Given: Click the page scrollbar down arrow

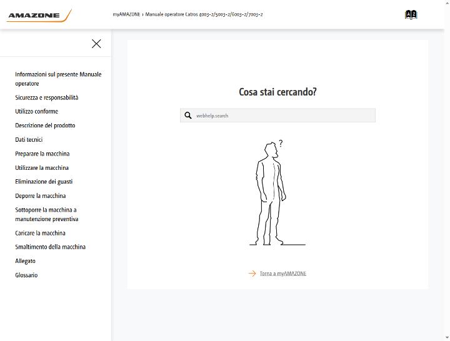Looking at the screenshot, I should click(447, 338).
